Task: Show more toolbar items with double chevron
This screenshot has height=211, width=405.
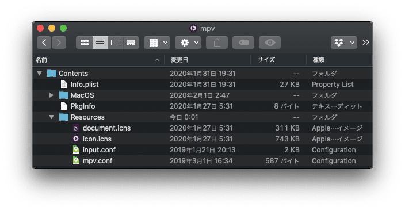Action: tap(365, 43)
